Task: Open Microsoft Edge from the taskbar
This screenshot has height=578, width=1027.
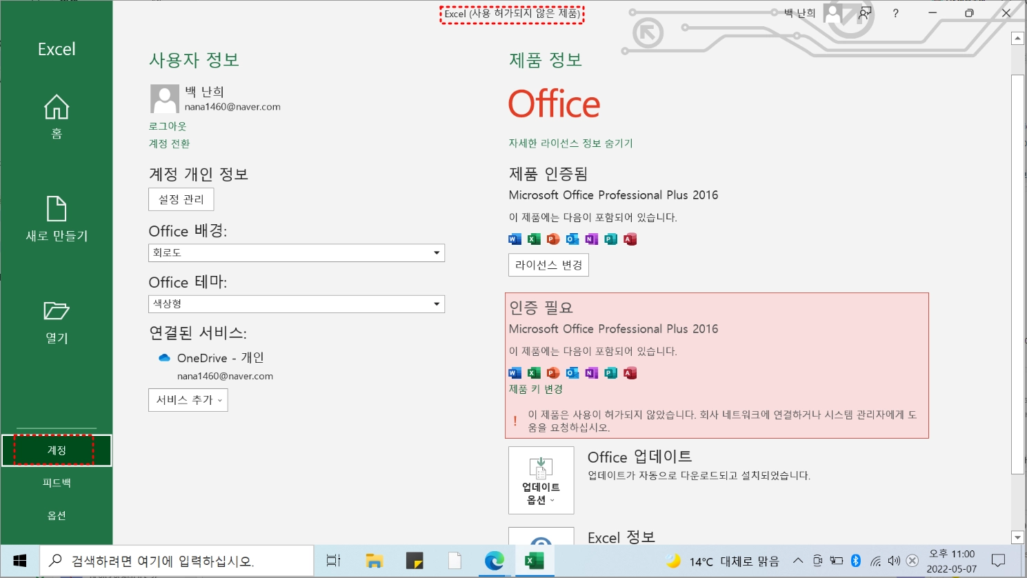Action: 495,561
